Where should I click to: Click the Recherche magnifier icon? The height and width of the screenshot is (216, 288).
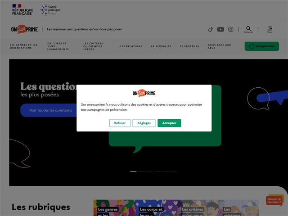248,29
